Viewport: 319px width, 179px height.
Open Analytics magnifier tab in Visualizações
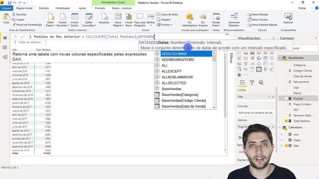pyautogui.click(x=261, y=83)
